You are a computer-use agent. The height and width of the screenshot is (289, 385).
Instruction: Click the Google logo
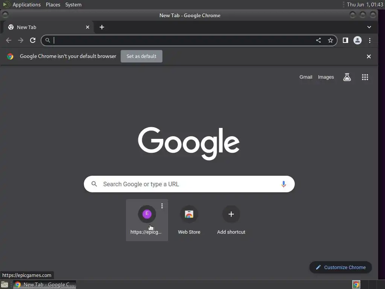[189, 143]
